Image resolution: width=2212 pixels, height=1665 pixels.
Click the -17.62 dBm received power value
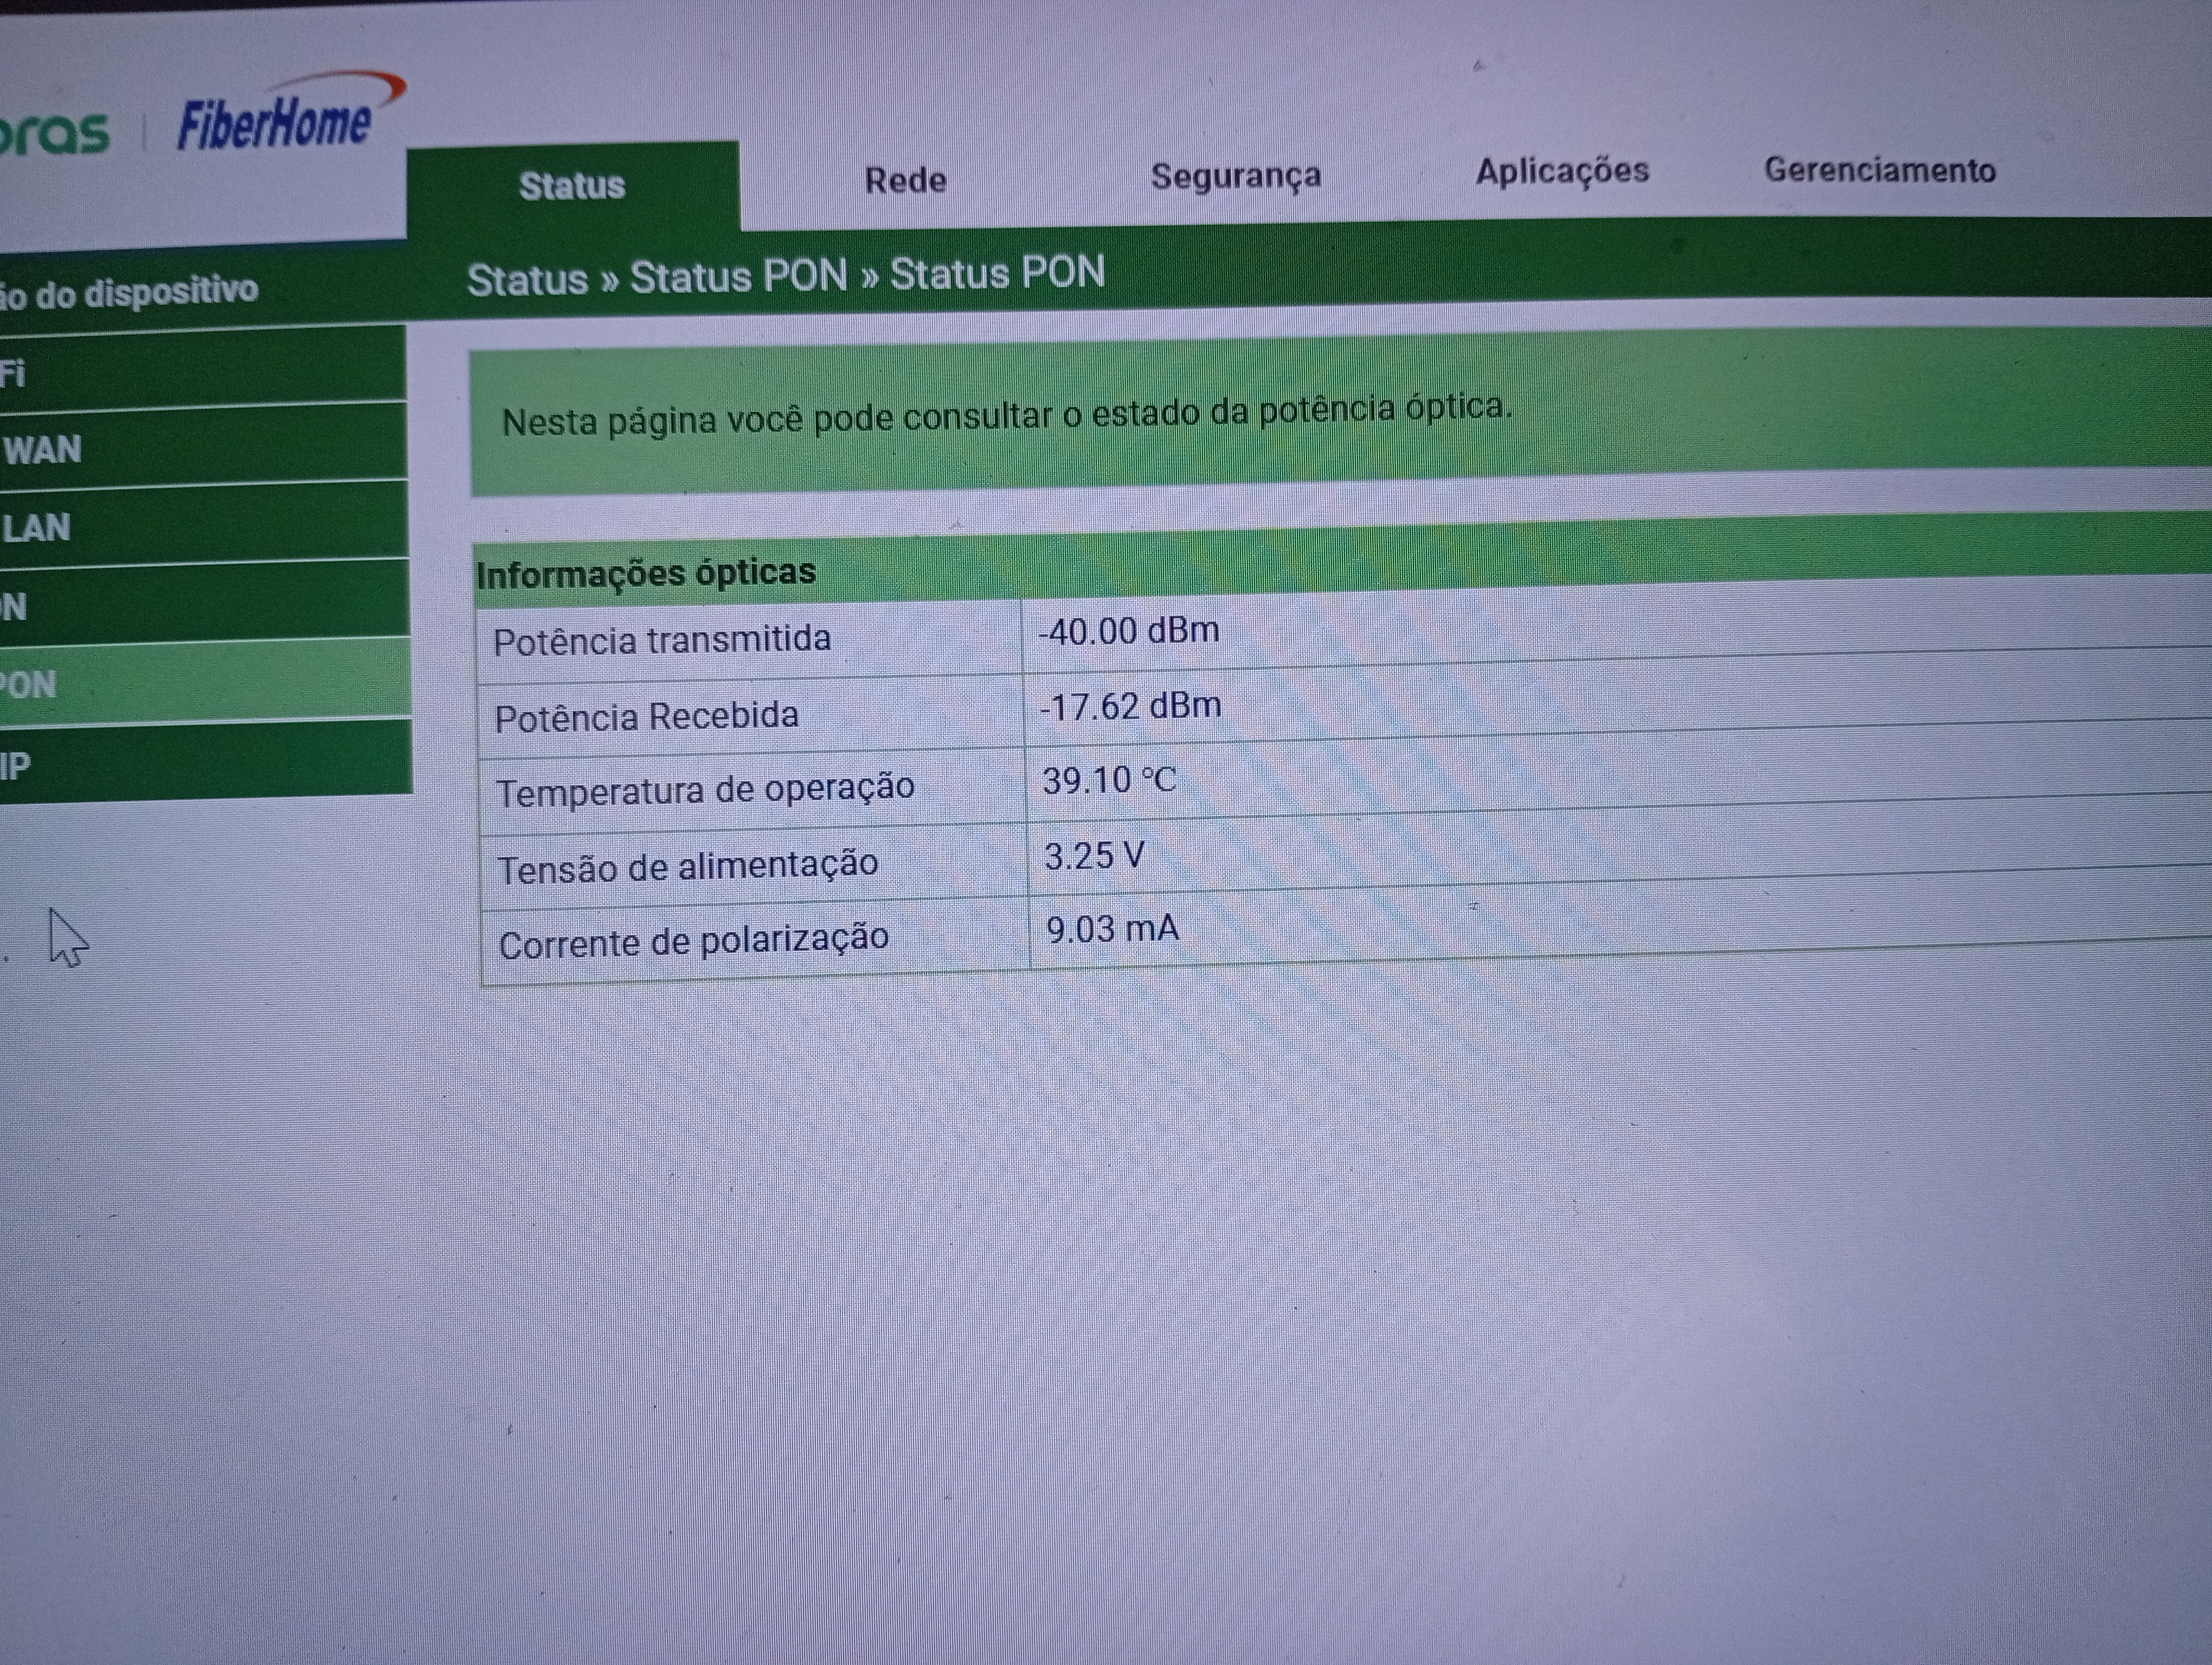click(1130, 707)
